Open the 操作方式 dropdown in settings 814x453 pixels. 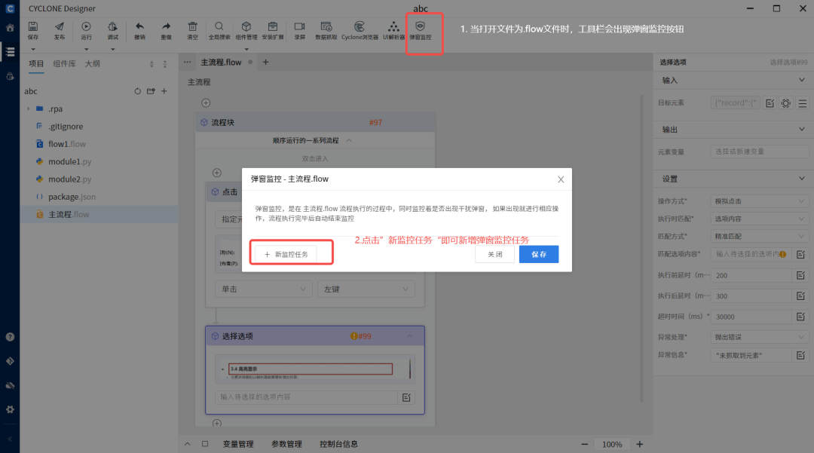click(759, 201)
